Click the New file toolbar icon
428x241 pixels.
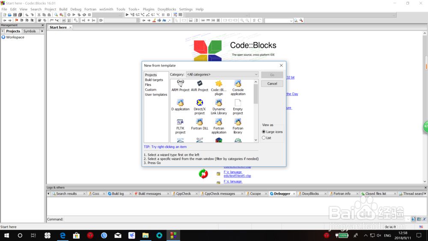(4, 15)
